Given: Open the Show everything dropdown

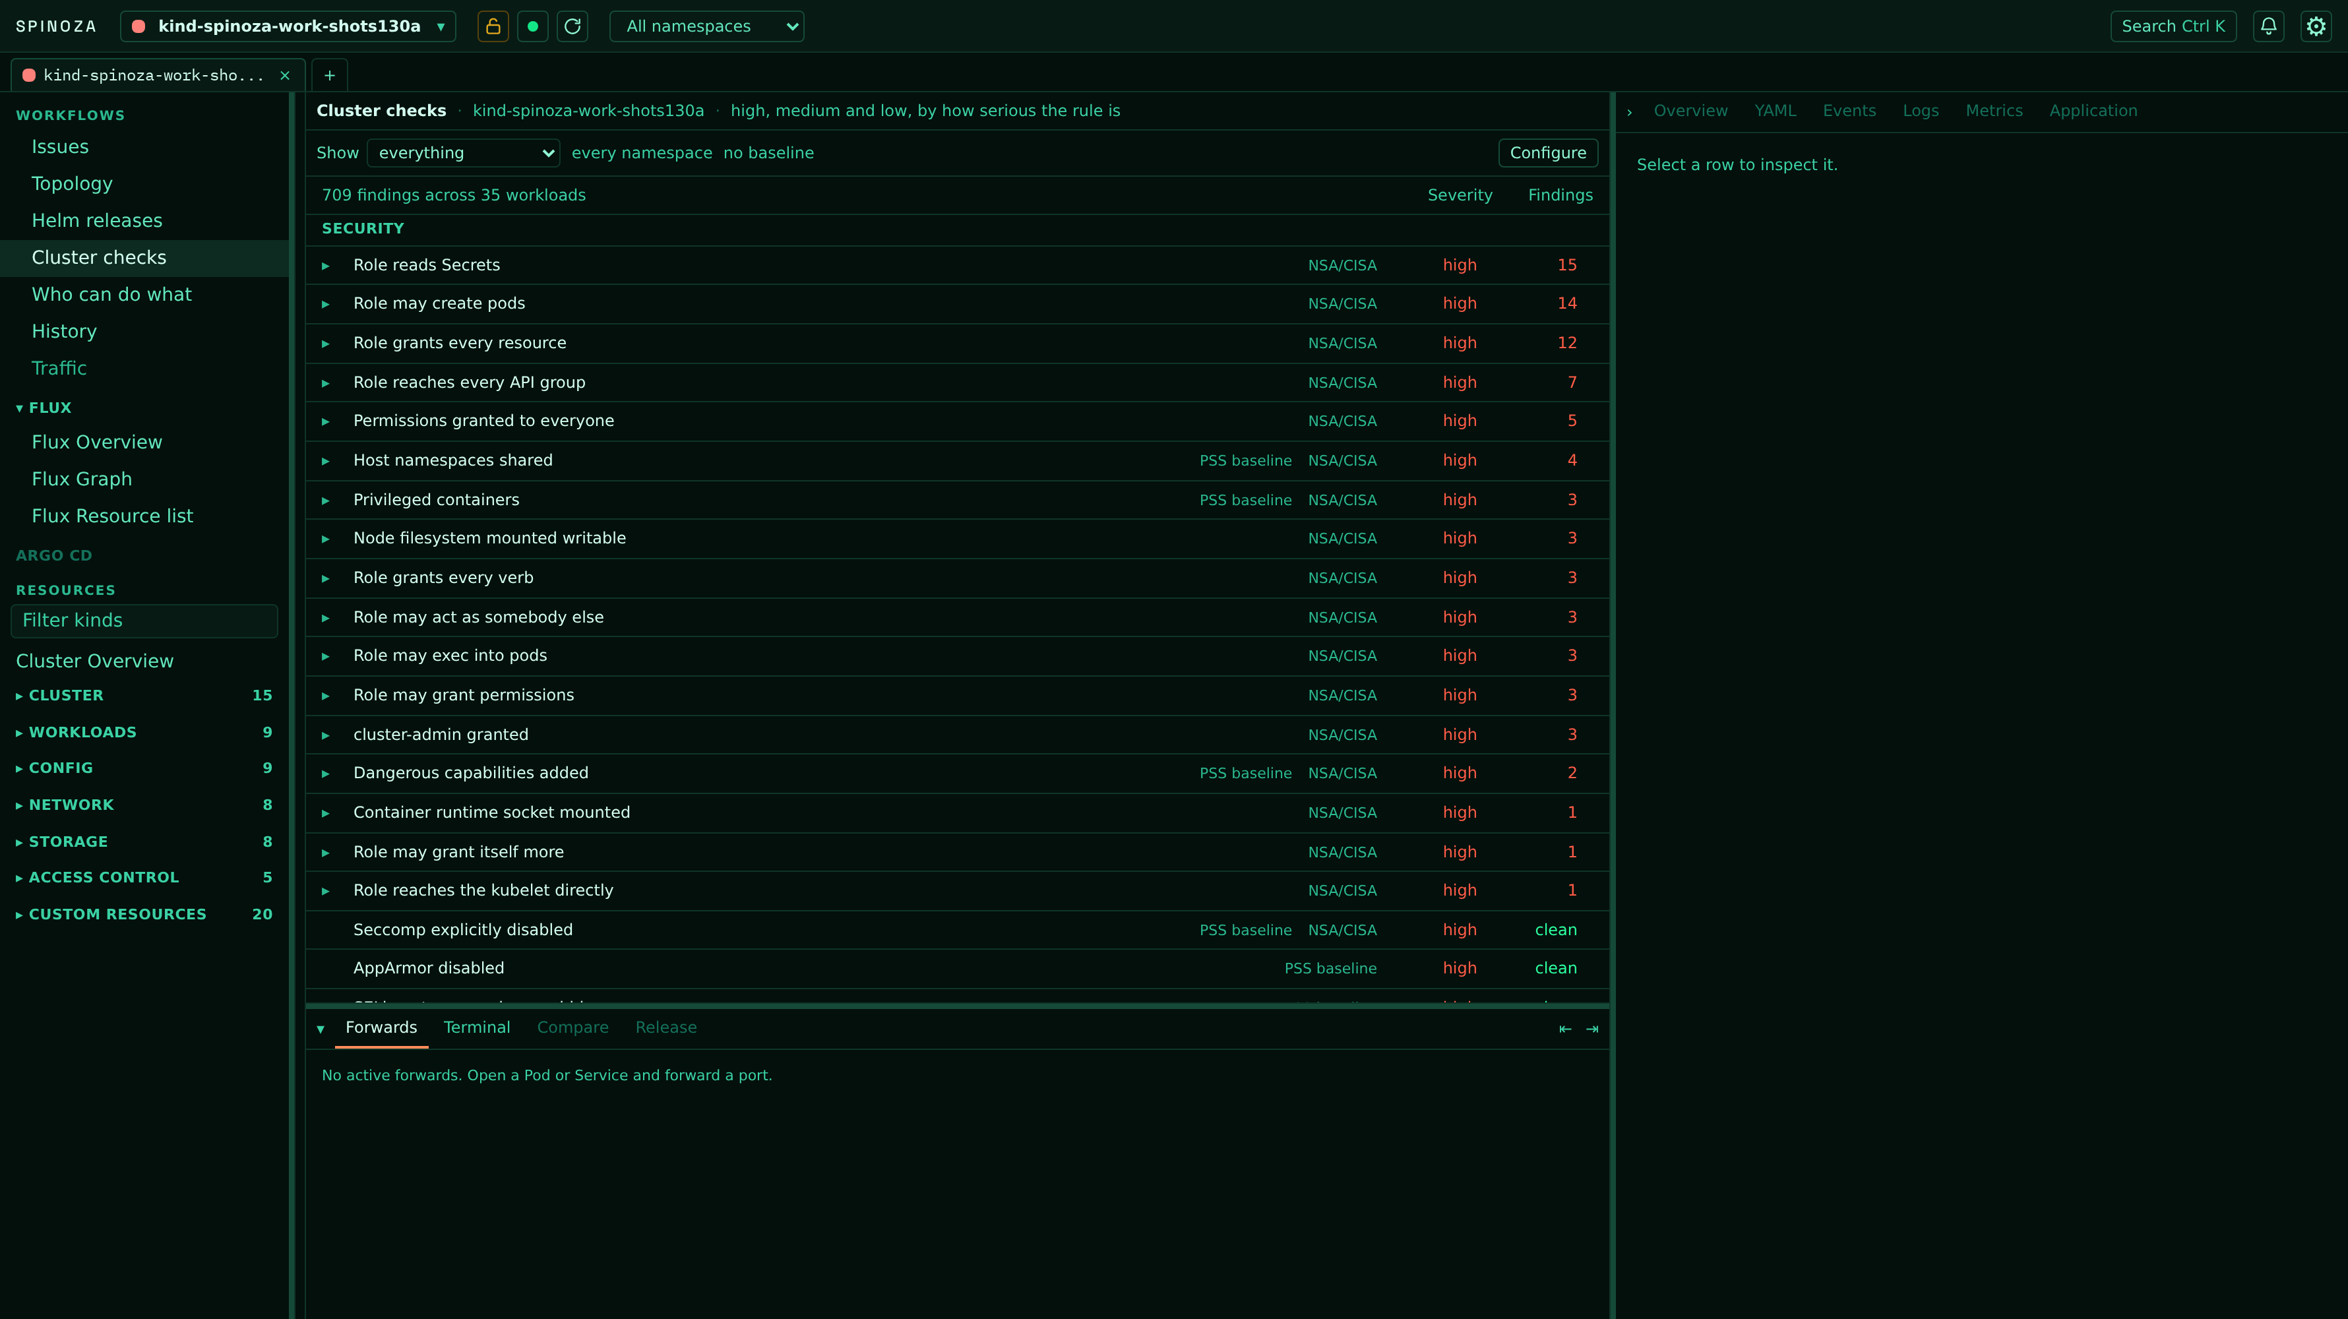Looking at the screenshot, I should tap(463, 153).
